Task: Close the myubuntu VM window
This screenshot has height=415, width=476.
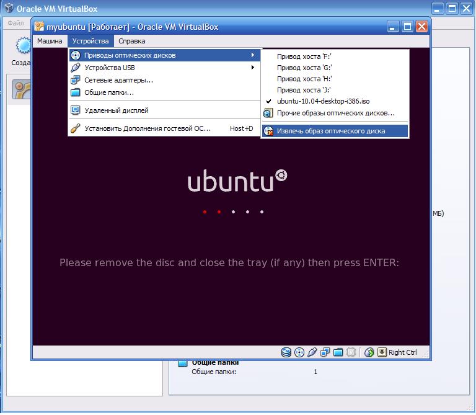Action: (x=421, y=27)
